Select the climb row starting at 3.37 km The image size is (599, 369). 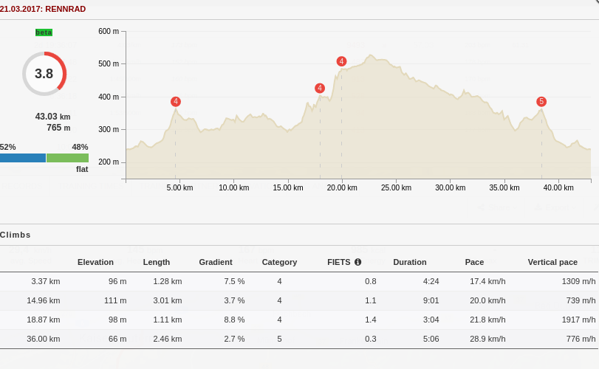299,281
